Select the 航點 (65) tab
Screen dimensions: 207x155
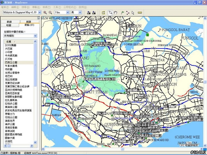coord(29,25)
